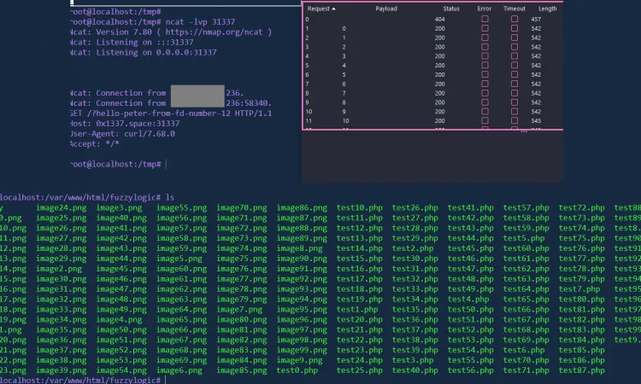Viewport: 641px width, 384px height.
Task: Click the 'Accept: */*' line
Action: click(95, 143)
